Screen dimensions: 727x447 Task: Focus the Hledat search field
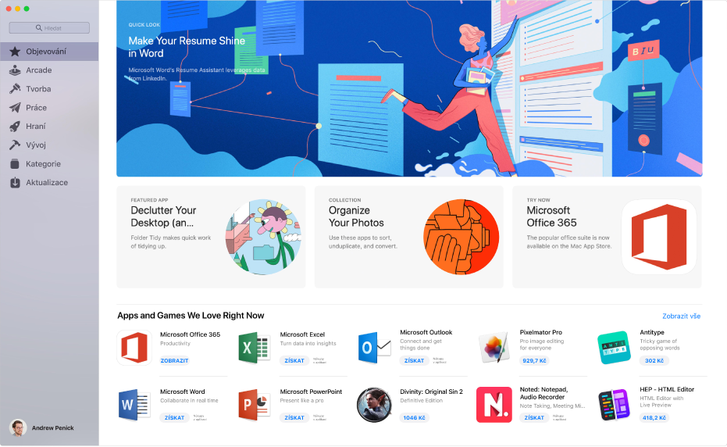pos(49,28)
